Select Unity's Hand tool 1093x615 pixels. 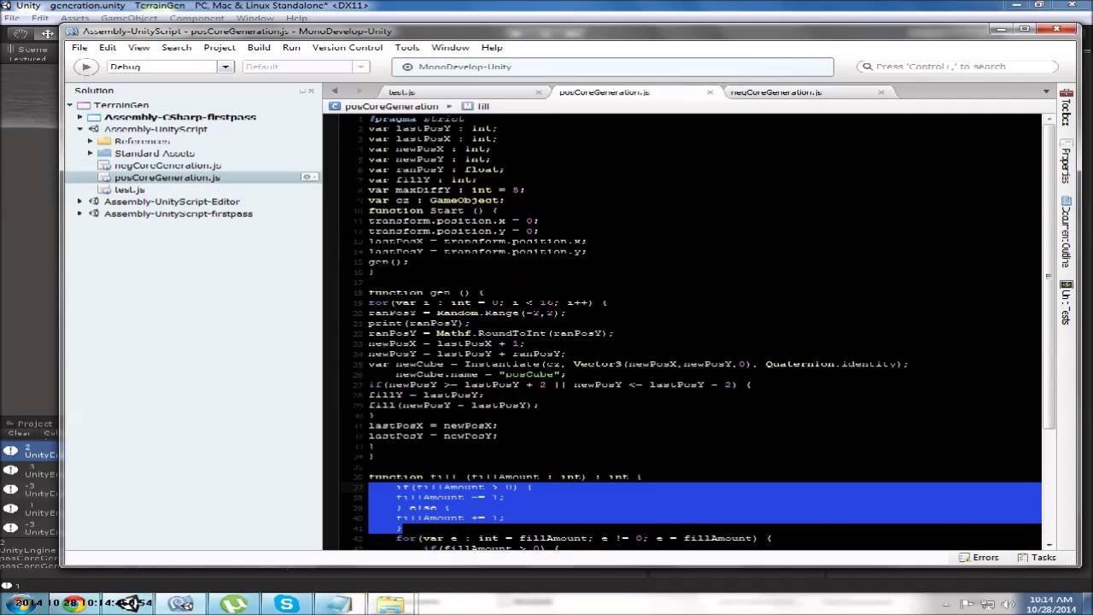point(20,34)
